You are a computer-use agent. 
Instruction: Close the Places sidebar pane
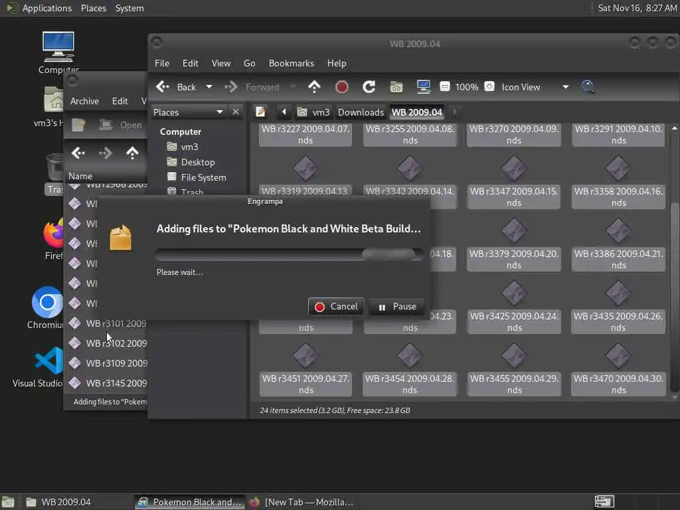tap(236, 112)
